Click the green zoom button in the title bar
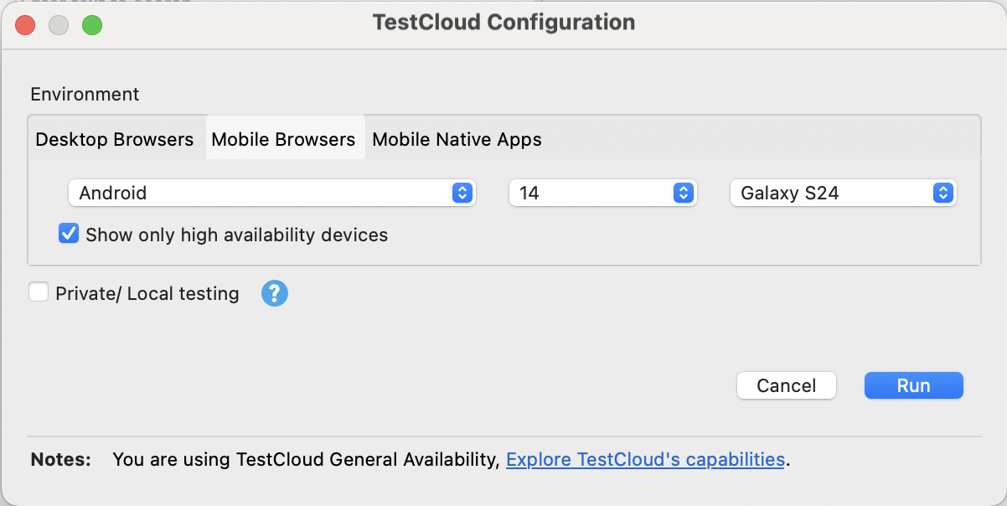1007x506 pixels. point(92,25)
